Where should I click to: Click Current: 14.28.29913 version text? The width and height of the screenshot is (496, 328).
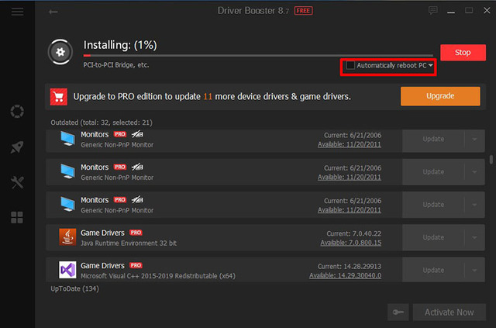(350, 266)
